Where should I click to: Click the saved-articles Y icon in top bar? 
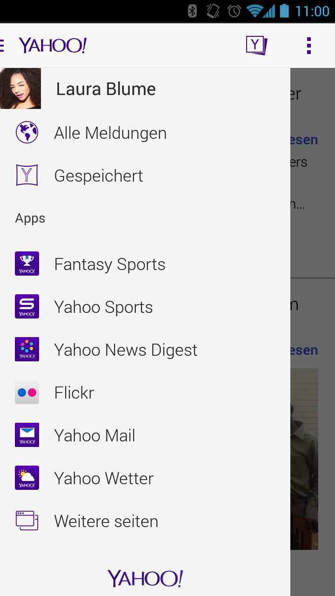pos(256,46)
